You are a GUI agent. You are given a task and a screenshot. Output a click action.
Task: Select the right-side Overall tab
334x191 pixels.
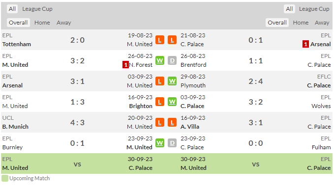click(277, 23)
